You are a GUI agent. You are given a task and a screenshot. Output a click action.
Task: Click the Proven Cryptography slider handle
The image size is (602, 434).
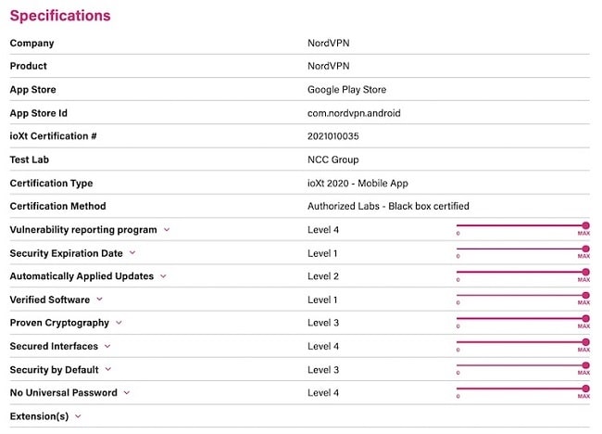point(585,318)
